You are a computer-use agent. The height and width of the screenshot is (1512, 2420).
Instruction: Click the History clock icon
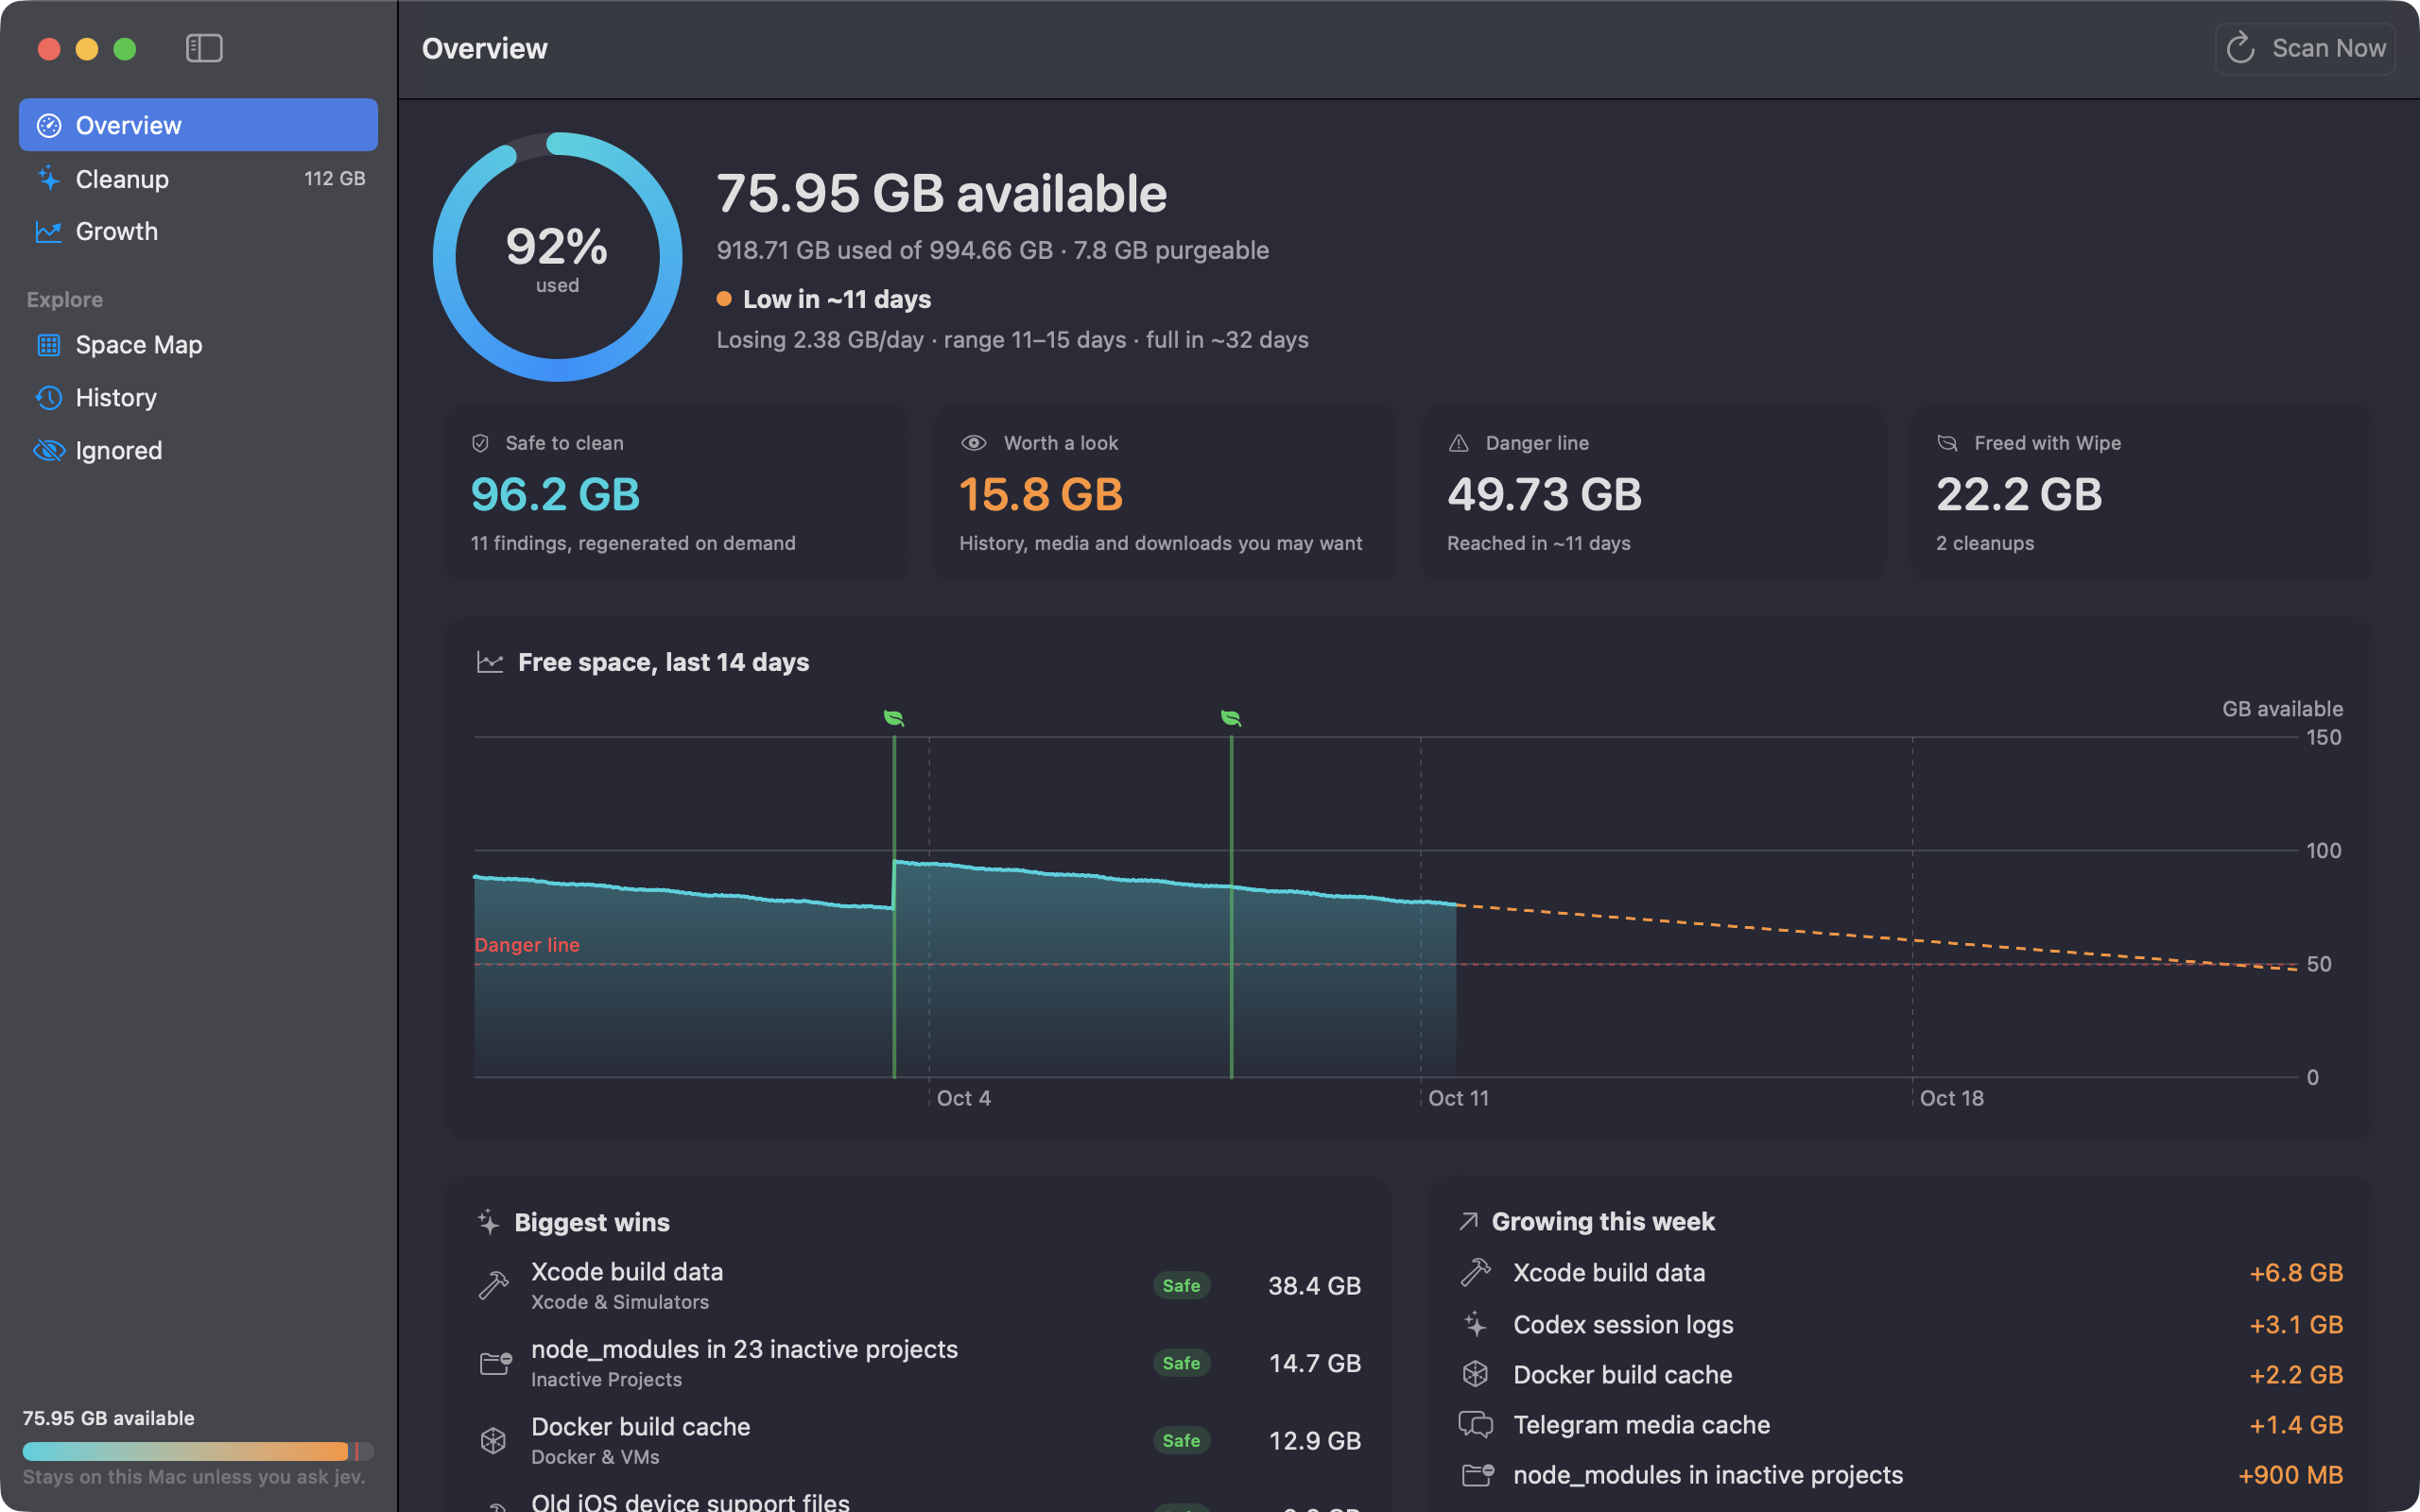(48, 397)
